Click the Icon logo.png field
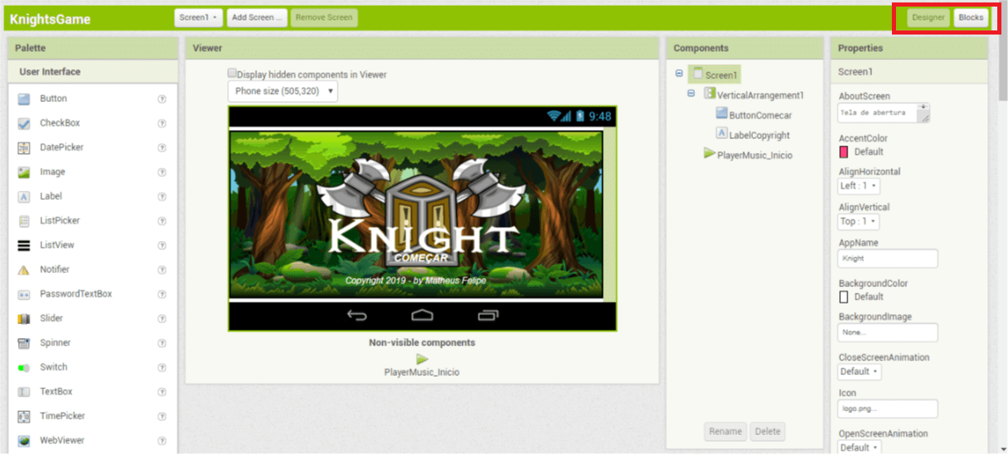Viewport: 1008px width, 454px height. coord(888,409)
